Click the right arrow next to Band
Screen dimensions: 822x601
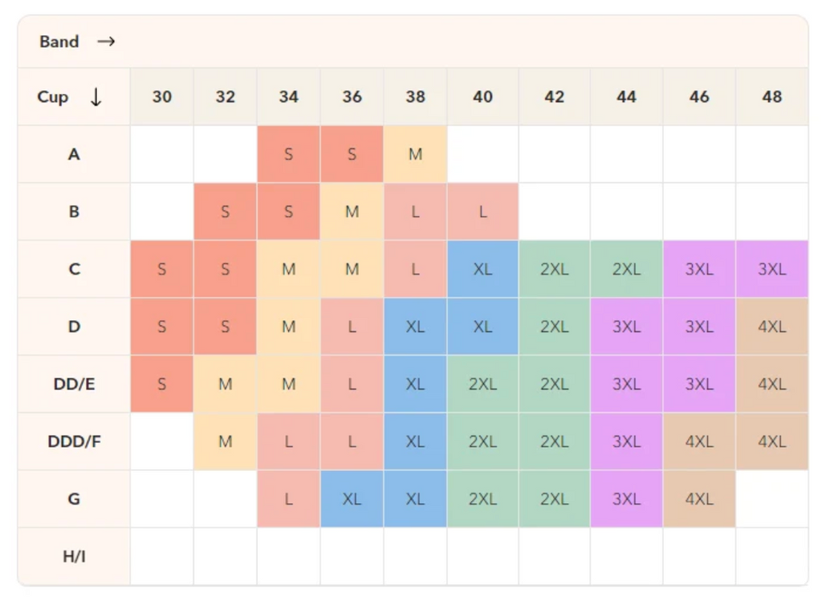tap(106, 42)
